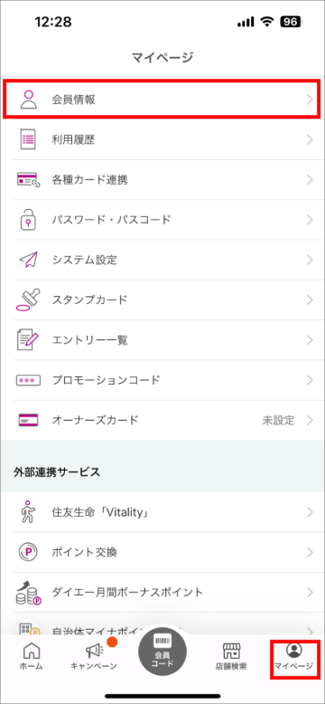The height and width of the screenshot is (704, 325).
Task: Open the chevron beside オーナーズカード 未設定
Action: click(x=310, y=420)
